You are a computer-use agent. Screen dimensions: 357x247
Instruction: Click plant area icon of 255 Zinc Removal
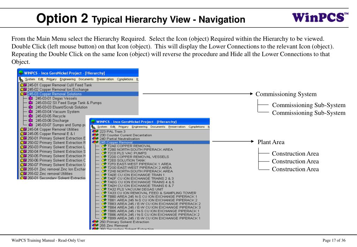pyautogui.click(x=95, y=225)
